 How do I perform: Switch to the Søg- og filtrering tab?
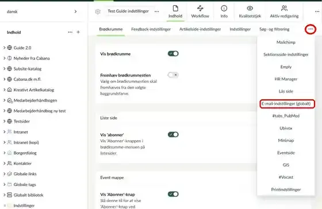pos(274,29)
